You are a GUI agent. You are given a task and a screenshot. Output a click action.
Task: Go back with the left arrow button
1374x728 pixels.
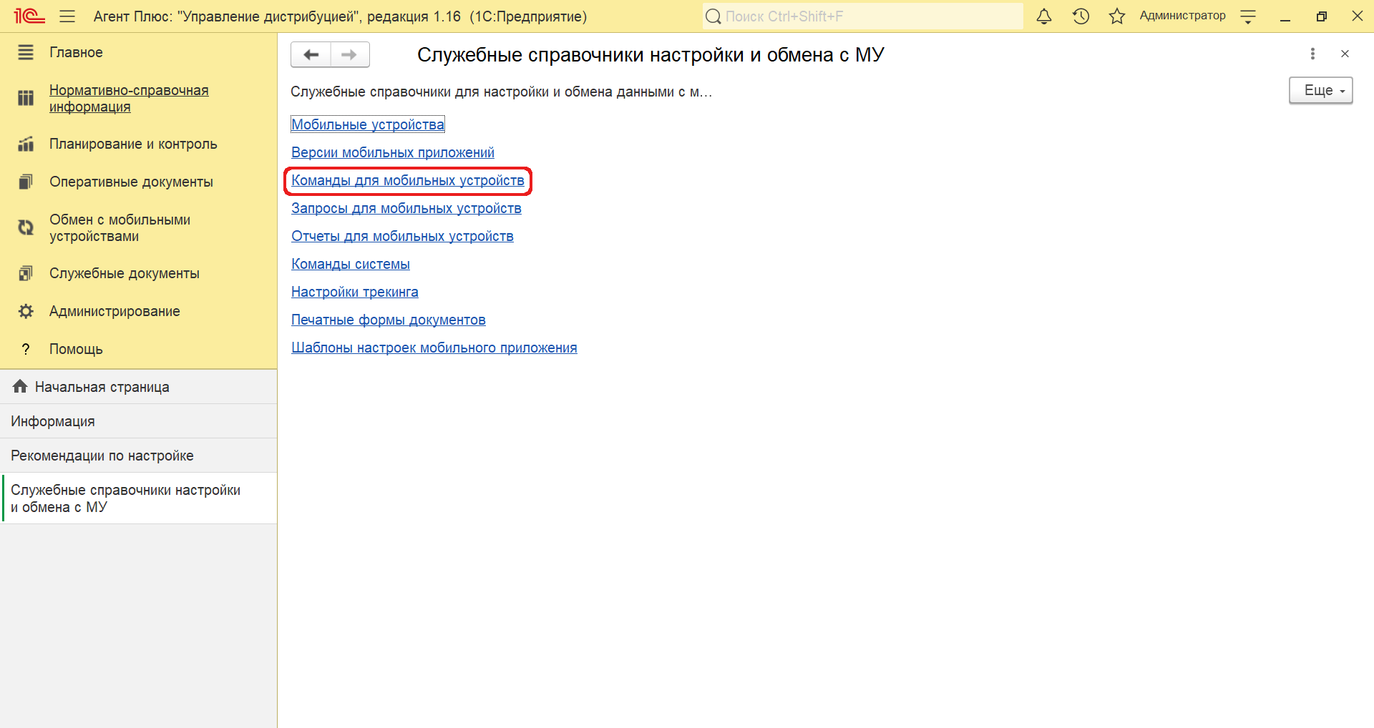click(311, 54)
